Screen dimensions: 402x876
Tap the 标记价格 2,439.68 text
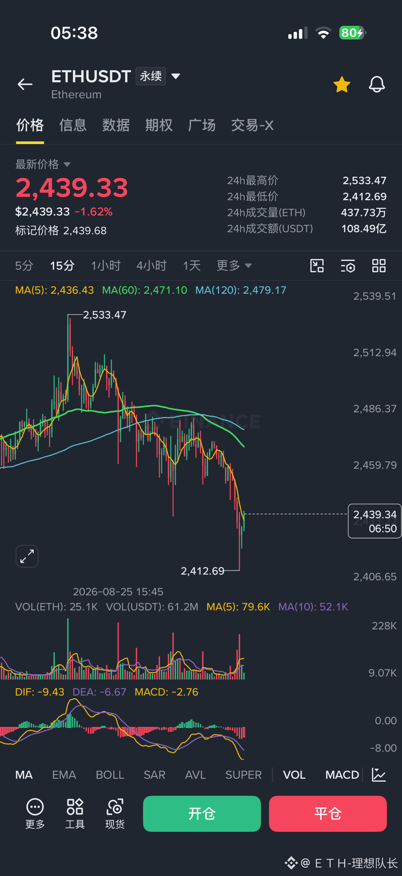coord(61,231)
